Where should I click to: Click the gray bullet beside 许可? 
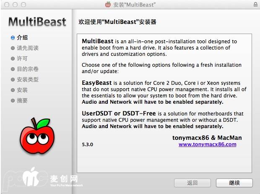(x=13, y=58)
